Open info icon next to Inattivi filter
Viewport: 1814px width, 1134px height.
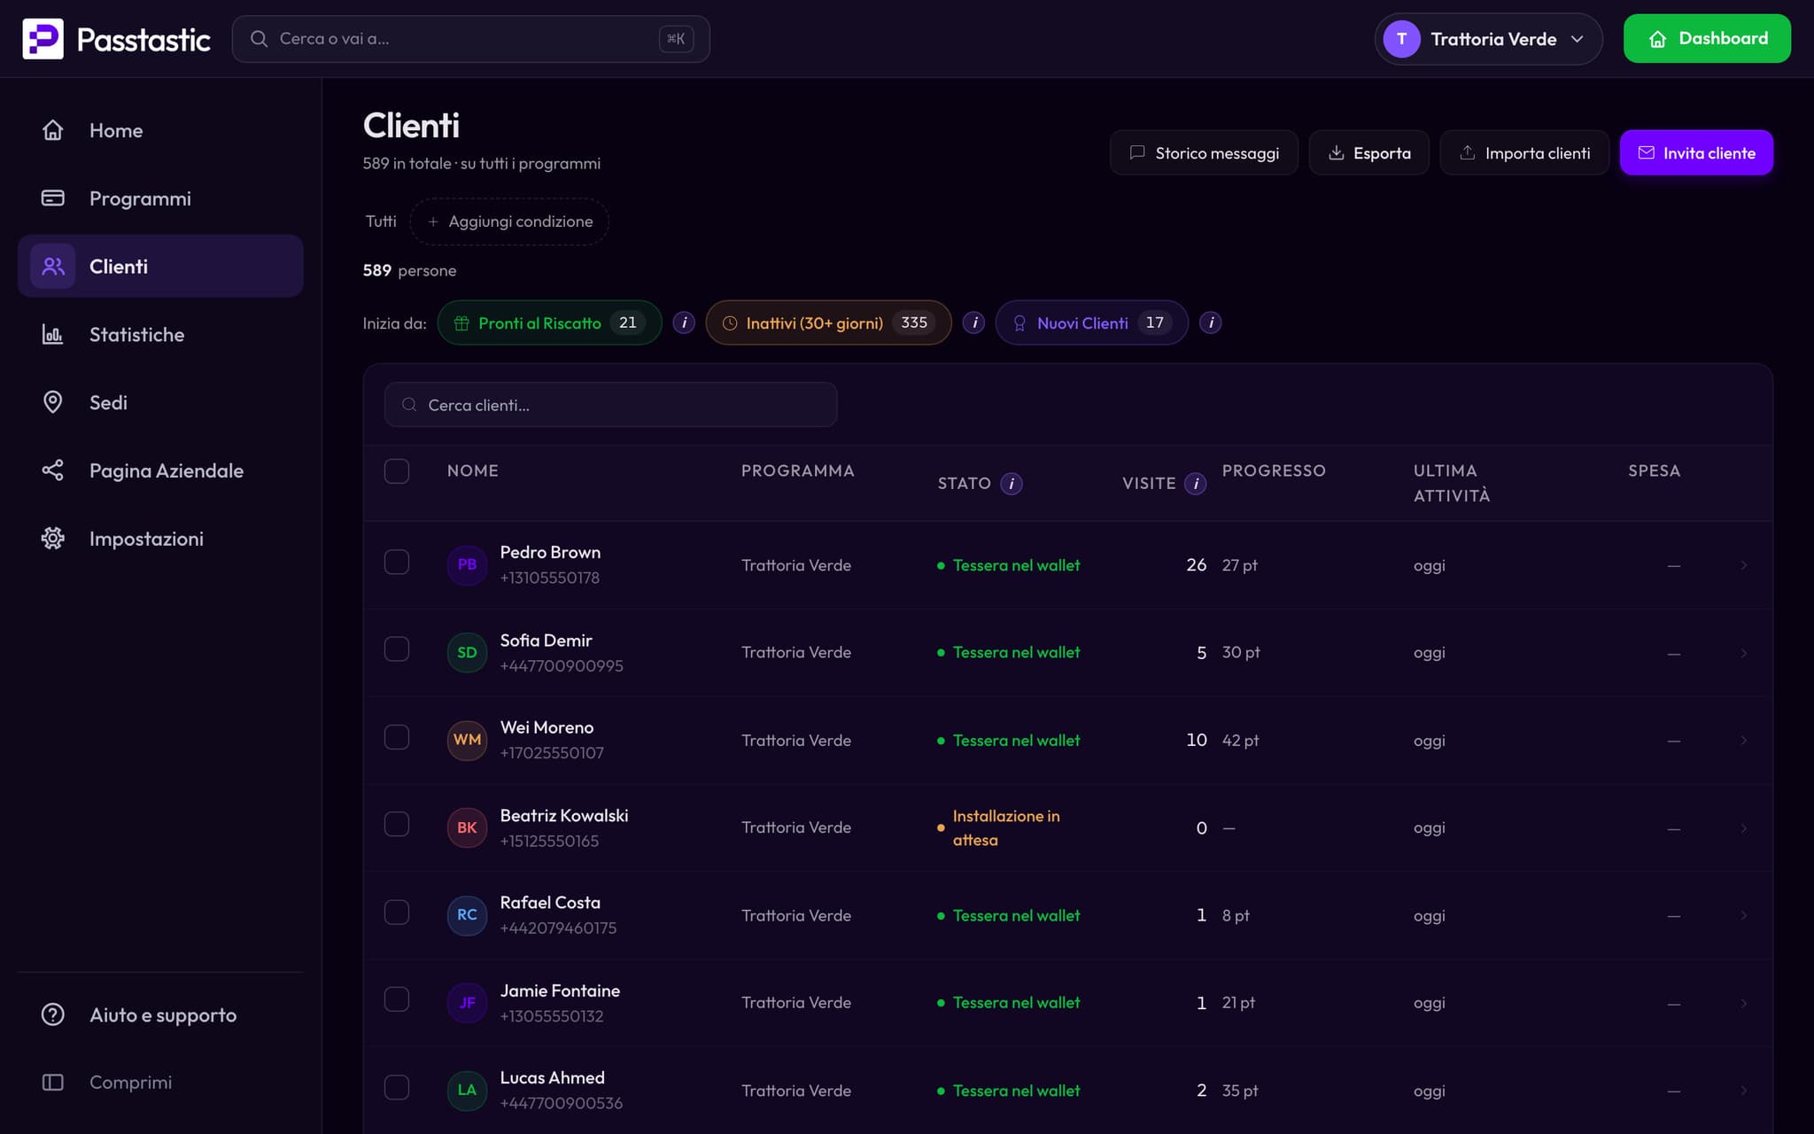click(973, 323)
